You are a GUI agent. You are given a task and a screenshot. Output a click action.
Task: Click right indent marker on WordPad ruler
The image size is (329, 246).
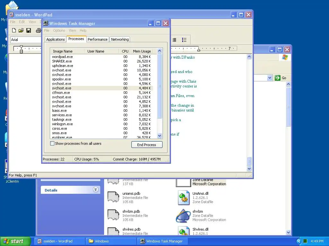[199, 50]
